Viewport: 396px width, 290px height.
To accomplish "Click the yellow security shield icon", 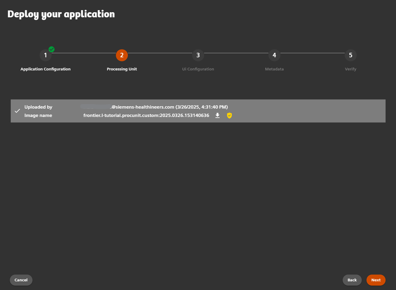I will [229, 115].
